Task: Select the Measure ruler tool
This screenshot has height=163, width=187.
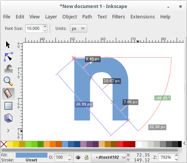Action: click(x=8, y=94)
